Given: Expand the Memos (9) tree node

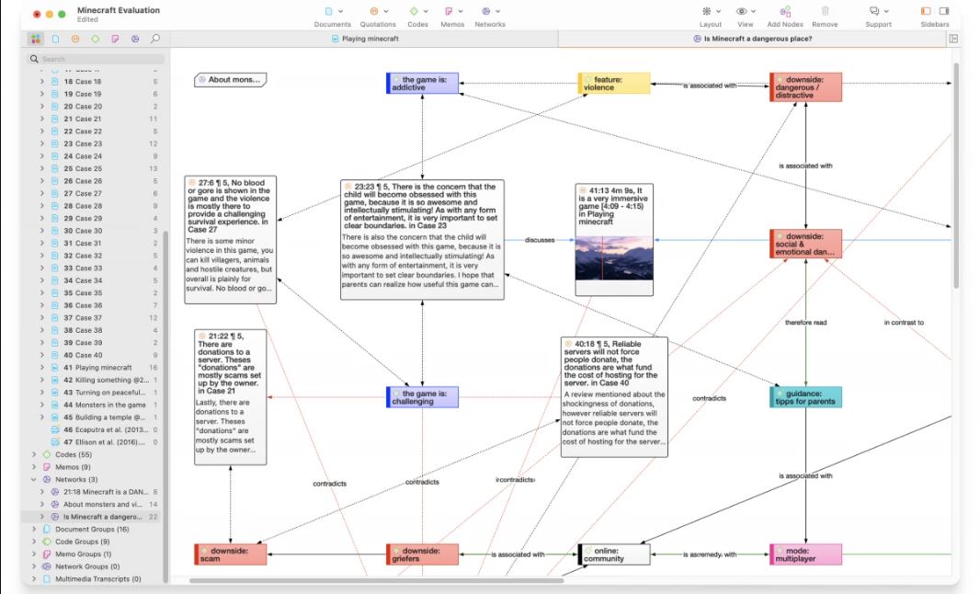Looking at the screenshot, I should click(x=34, y=467).
